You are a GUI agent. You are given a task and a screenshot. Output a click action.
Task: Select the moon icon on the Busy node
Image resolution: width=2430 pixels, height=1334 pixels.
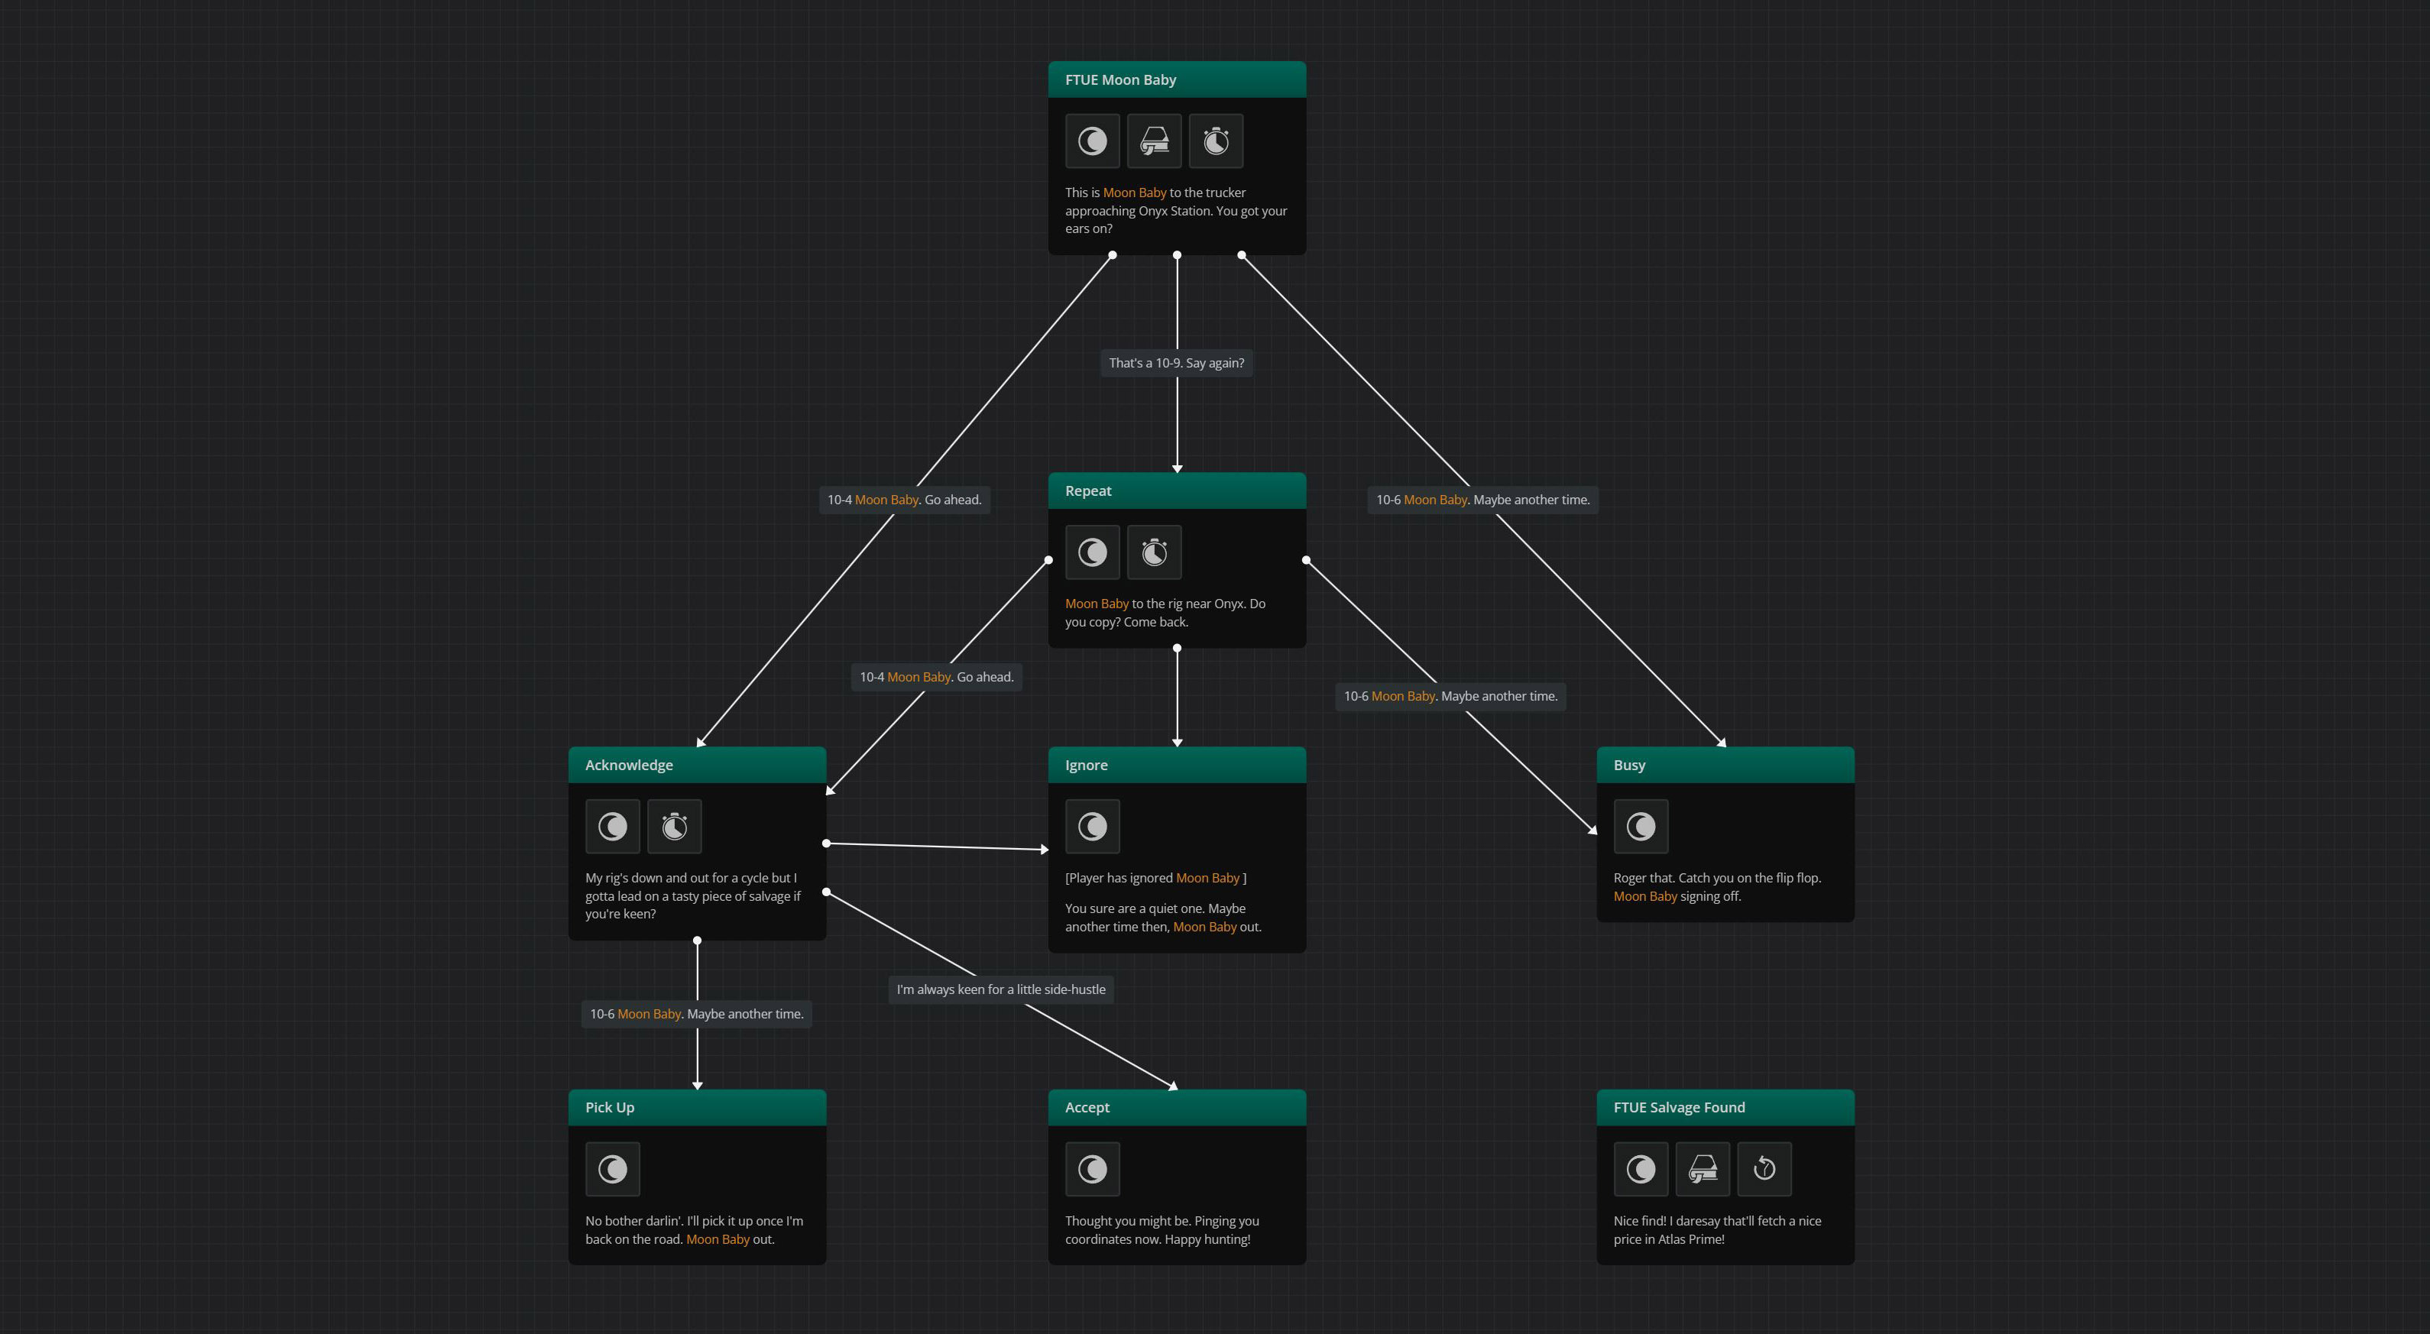1641,827
